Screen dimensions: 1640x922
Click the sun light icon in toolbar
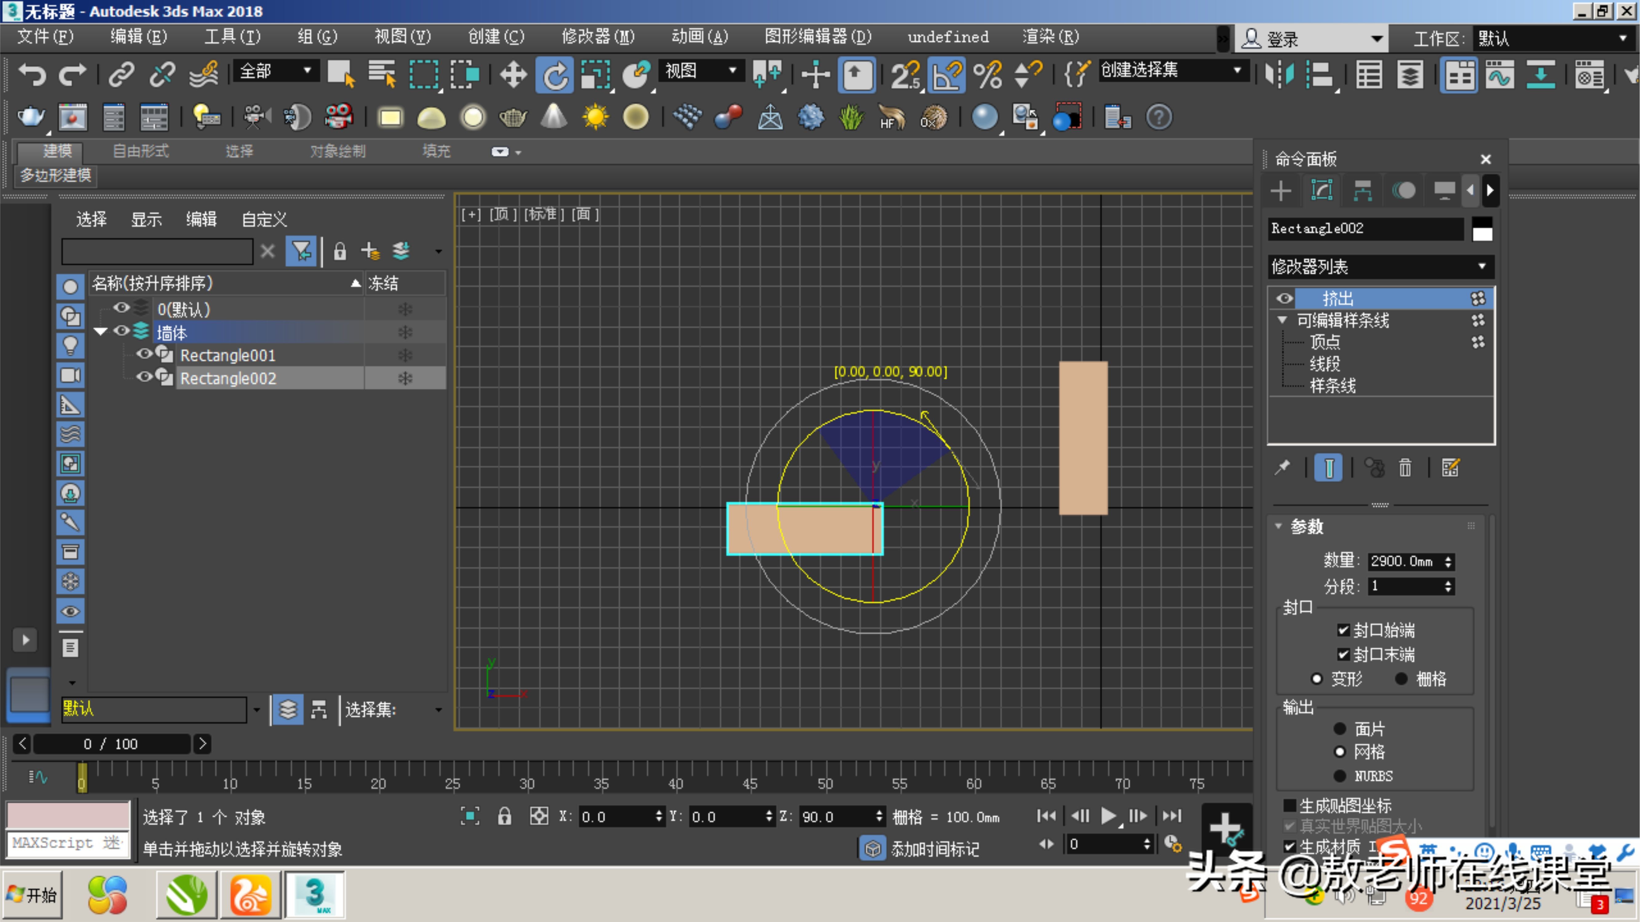595,117
